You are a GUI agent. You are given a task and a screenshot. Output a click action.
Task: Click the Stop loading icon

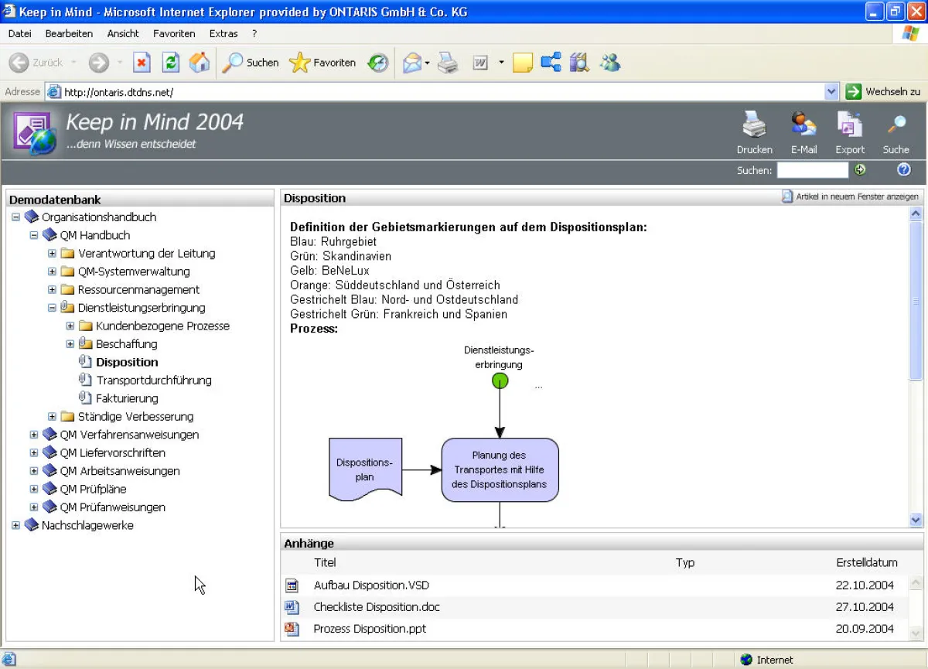click(x=142, y=63)
